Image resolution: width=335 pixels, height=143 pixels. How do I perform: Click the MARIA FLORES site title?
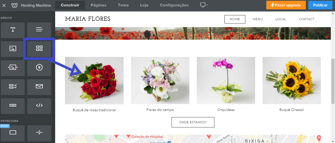[88, 19]
